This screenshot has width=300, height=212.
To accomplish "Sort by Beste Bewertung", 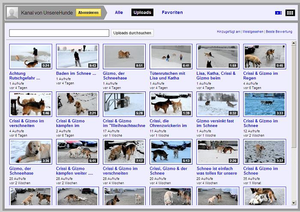I will 279,32.
